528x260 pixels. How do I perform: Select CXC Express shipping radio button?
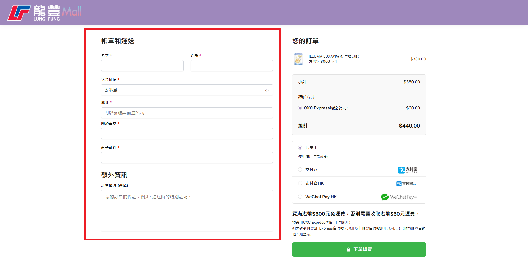(300, 108)
